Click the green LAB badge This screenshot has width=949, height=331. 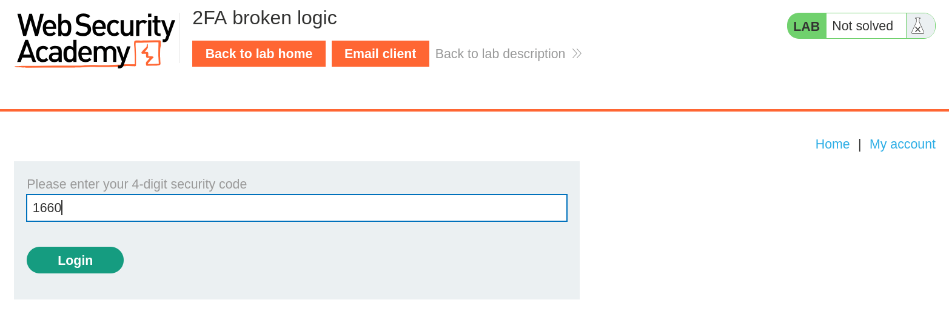click(806, 26)
